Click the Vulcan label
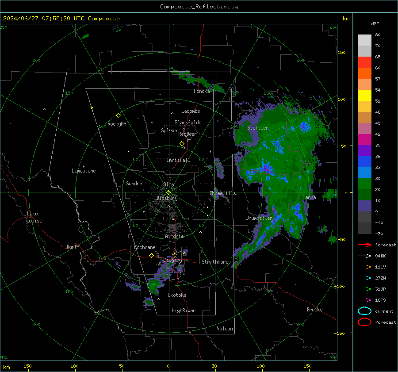Image resolution: width=398 pixels, height=372 pixels. tap(225, 329)
